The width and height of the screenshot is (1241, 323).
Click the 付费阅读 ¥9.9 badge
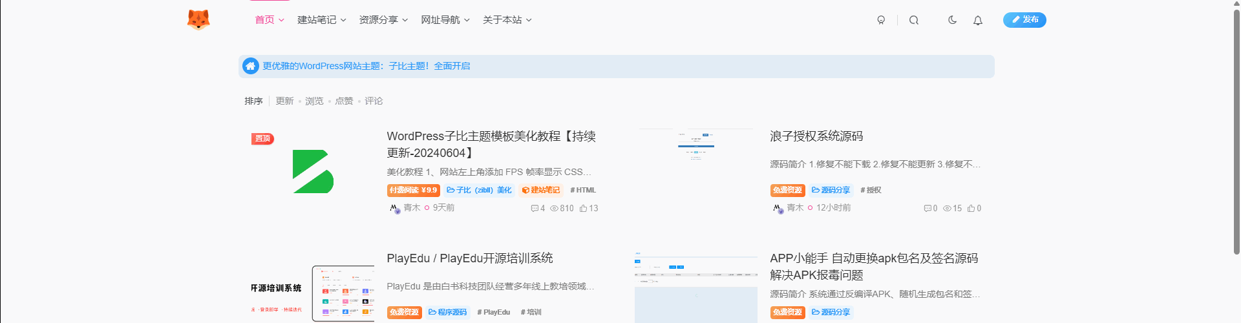coord(414,190)
